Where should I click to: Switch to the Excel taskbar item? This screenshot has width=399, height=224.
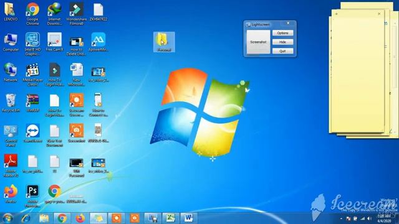(x=170, y=218)
